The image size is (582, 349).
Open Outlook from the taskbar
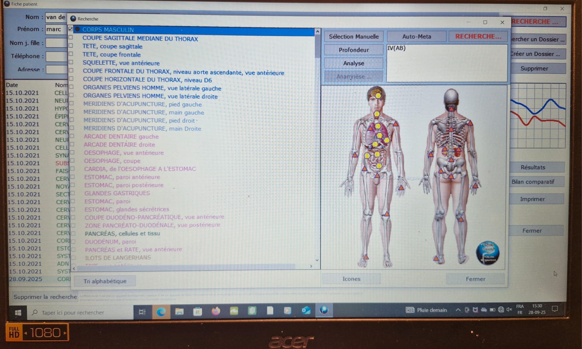[306, 310]
